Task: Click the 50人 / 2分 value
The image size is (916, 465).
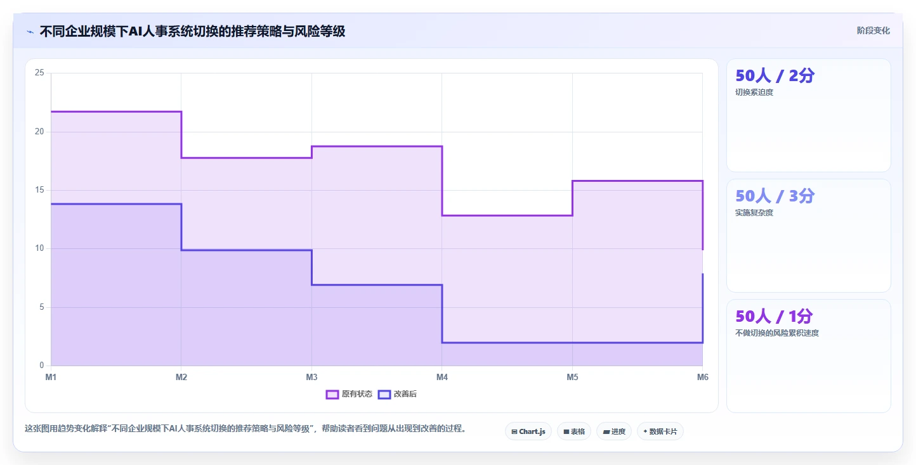Action: (x=775, y=76)
